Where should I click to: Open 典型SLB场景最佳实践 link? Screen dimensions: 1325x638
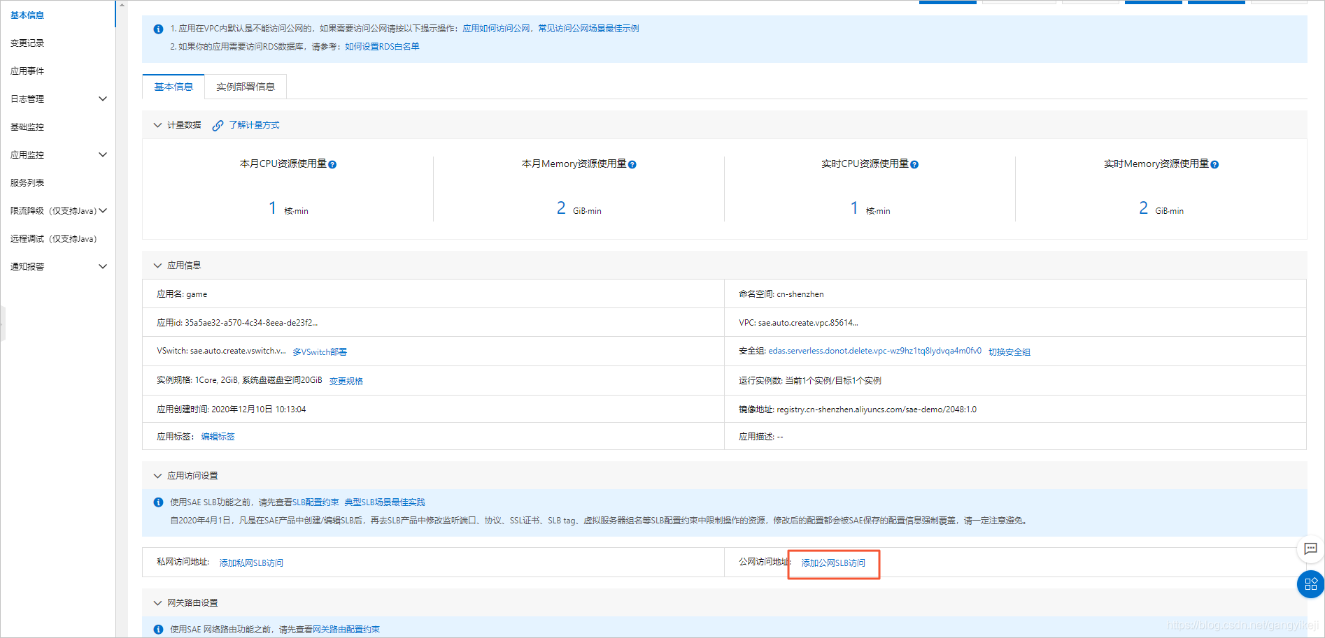385,502
